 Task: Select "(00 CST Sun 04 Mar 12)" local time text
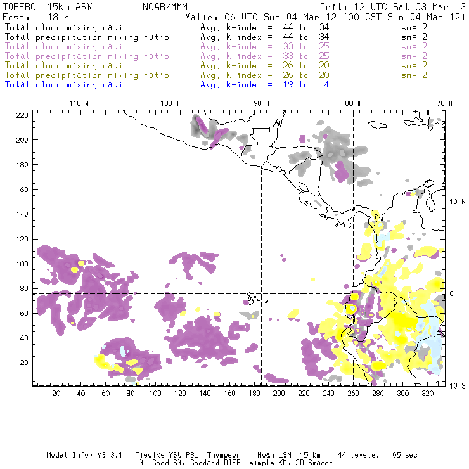tap(404, 16)
